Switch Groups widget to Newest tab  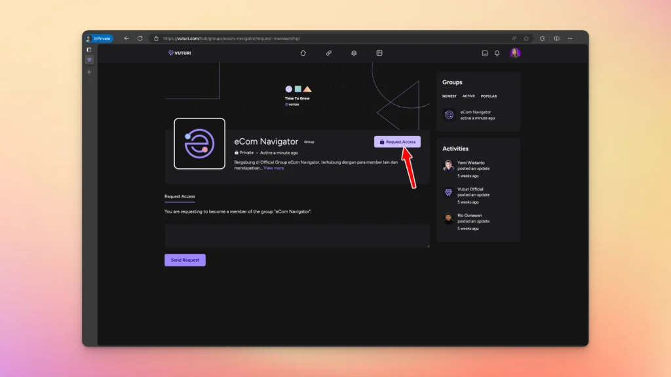[x=450, y=96]
